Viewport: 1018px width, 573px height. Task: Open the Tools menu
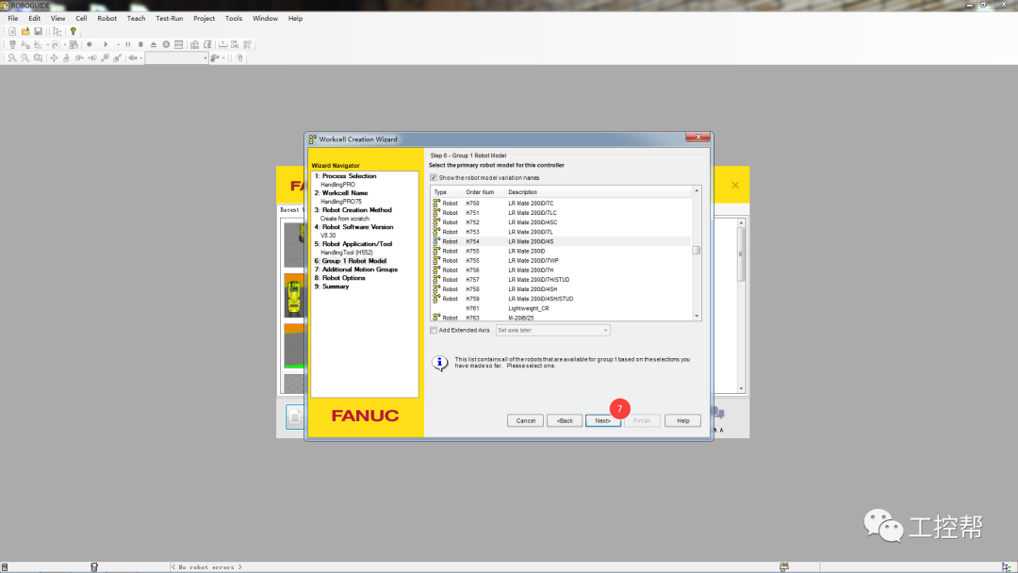pos(234,18)
